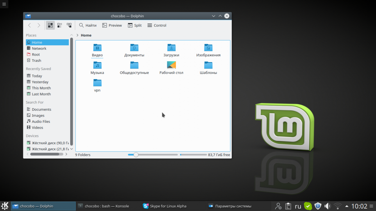Select the Музыка folder icon
The image size is (376, 211).
pos(97,65)
